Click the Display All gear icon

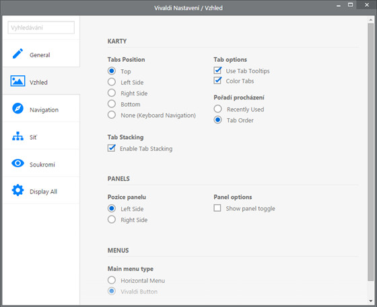[x=18, y=190]
